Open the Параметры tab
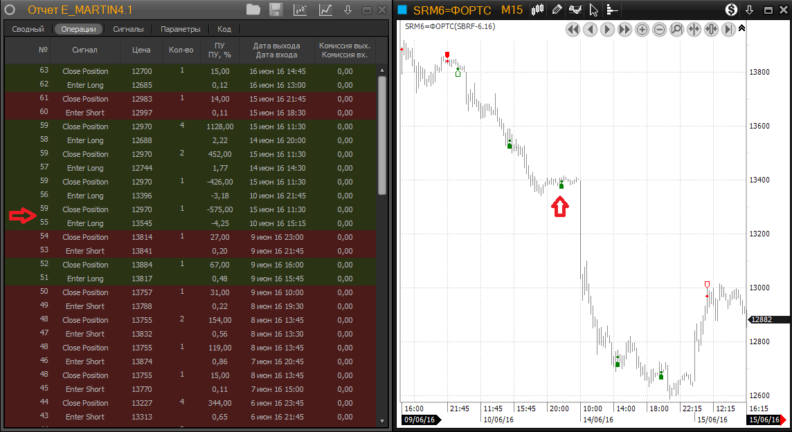Image resolution: width=792 pixels, height=432 pixels. (180, 29)
